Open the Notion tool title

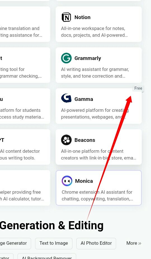[x=82, y=17]
